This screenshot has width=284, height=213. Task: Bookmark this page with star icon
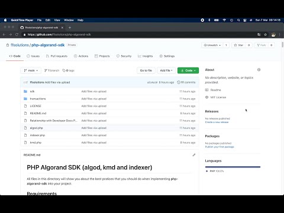pyautogui.click(x=266, y=34)
